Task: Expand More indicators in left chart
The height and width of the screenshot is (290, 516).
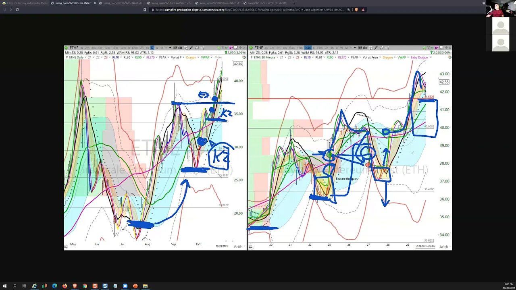Action: pos(218,57)
